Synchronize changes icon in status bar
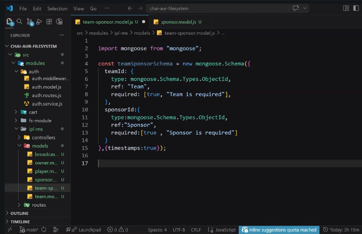 point(44,230)
